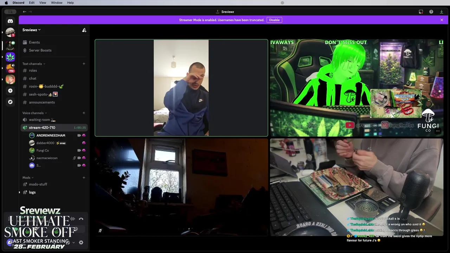Open Discord direct messages home icon
Screen dimensions: 450x253
click(10, 21)
